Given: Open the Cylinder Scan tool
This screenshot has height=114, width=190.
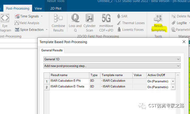Looking at the screenshot, I should pos(90,23).
